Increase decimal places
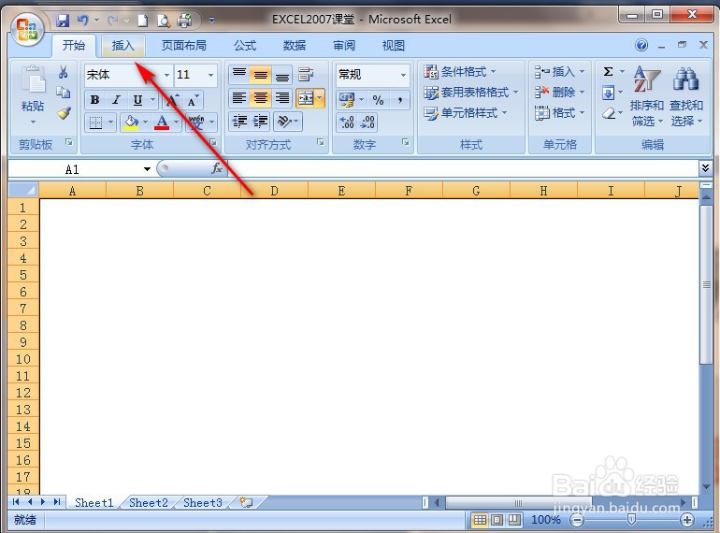Screen dimensions: 720x533 click(x=347, y=122)
